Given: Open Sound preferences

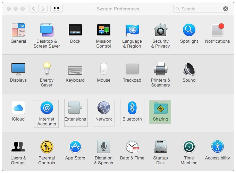Looking at the screenshot, I should pyautogui.click(x=189, y=72).
